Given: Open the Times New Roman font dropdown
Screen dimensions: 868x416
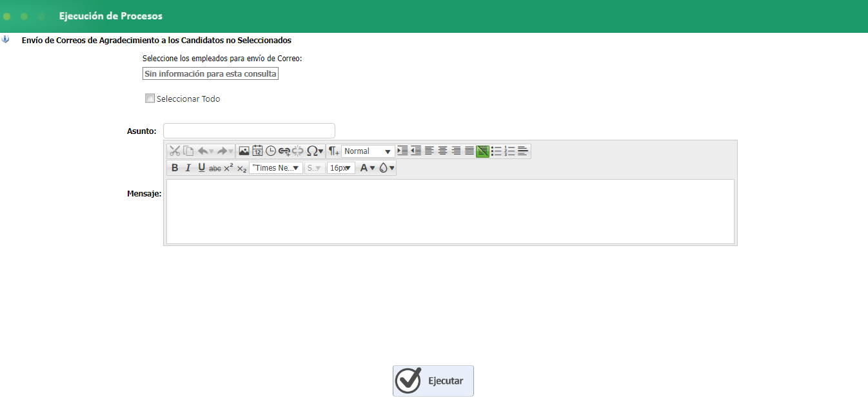Looking at the screenshot, I should point(276,168).
